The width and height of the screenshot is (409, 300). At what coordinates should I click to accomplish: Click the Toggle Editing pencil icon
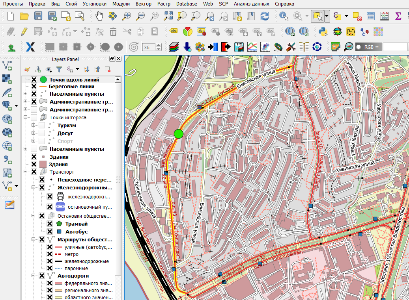pyautogui.click(x=24, y=32)
